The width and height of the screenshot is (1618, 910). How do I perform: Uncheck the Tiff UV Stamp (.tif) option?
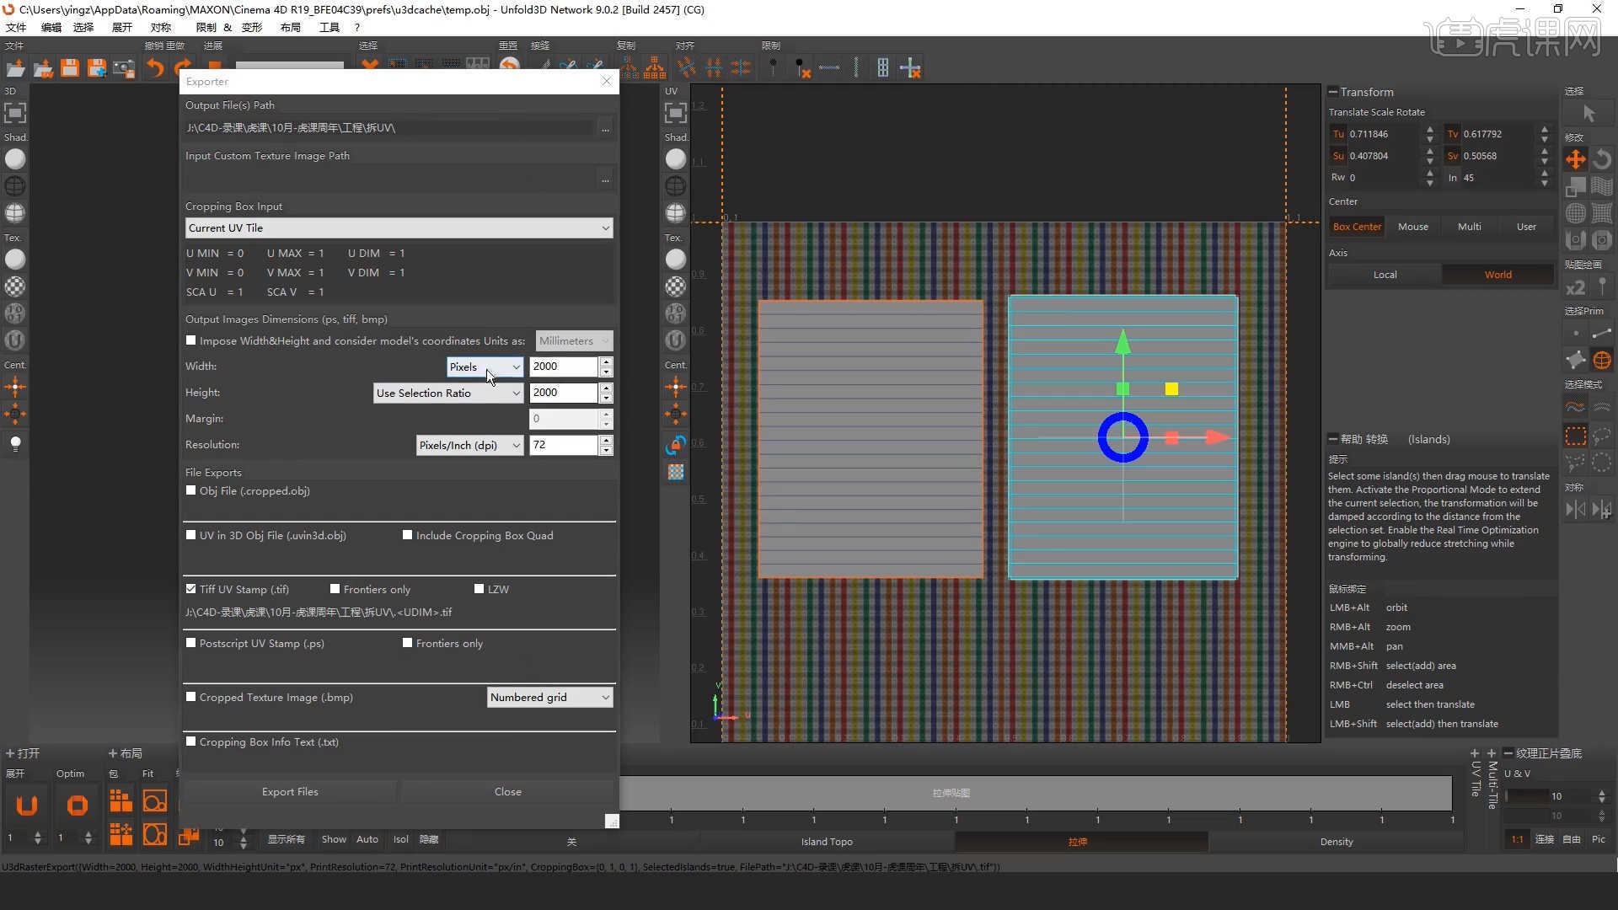(191, 589)
